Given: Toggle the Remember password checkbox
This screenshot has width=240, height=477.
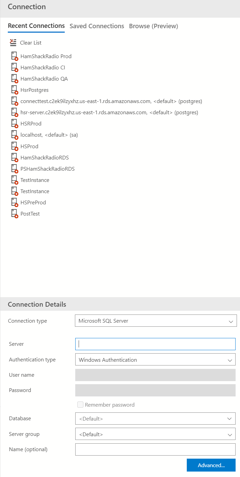Looking at the screenshot, I should (x=80, y=405).
